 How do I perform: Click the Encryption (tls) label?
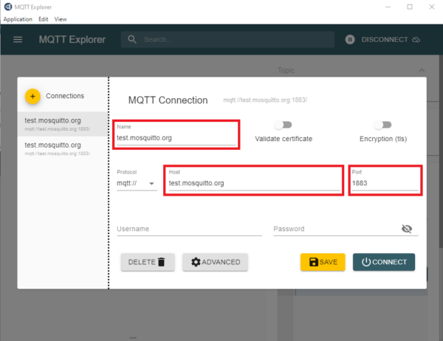(x=383, y=139)
